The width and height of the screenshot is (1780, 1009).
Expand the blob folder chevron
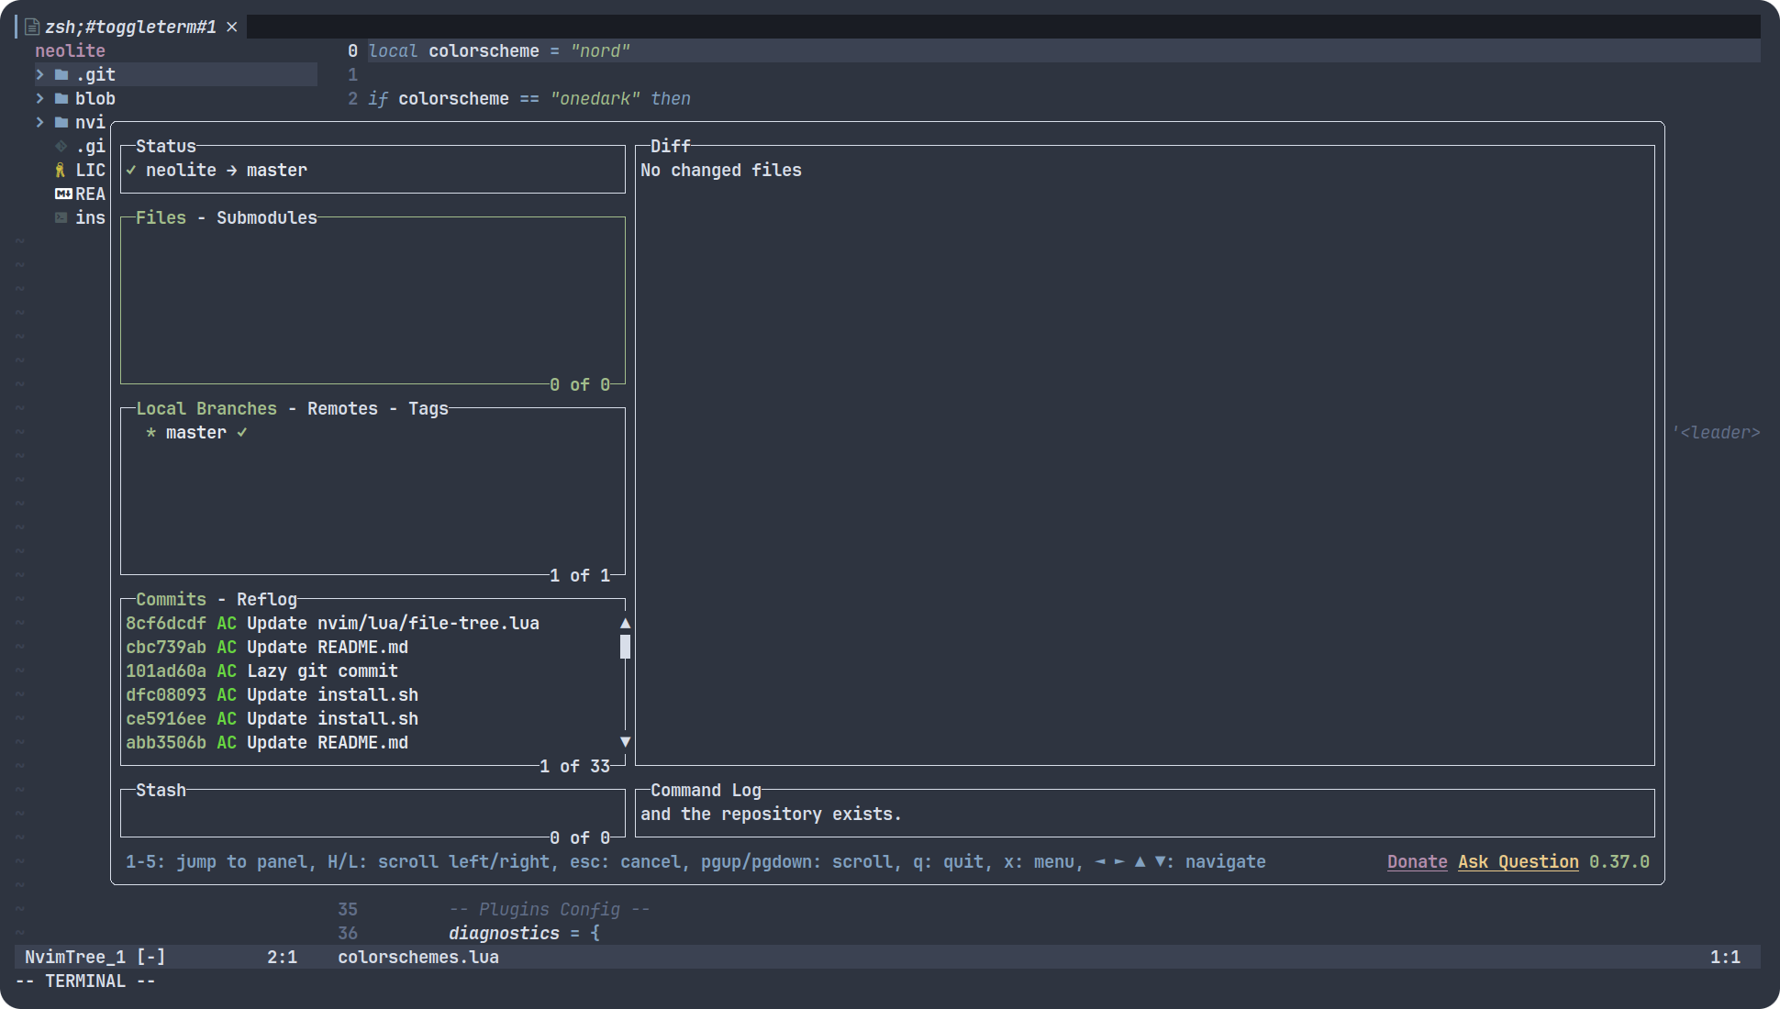[x=40, y=99]
